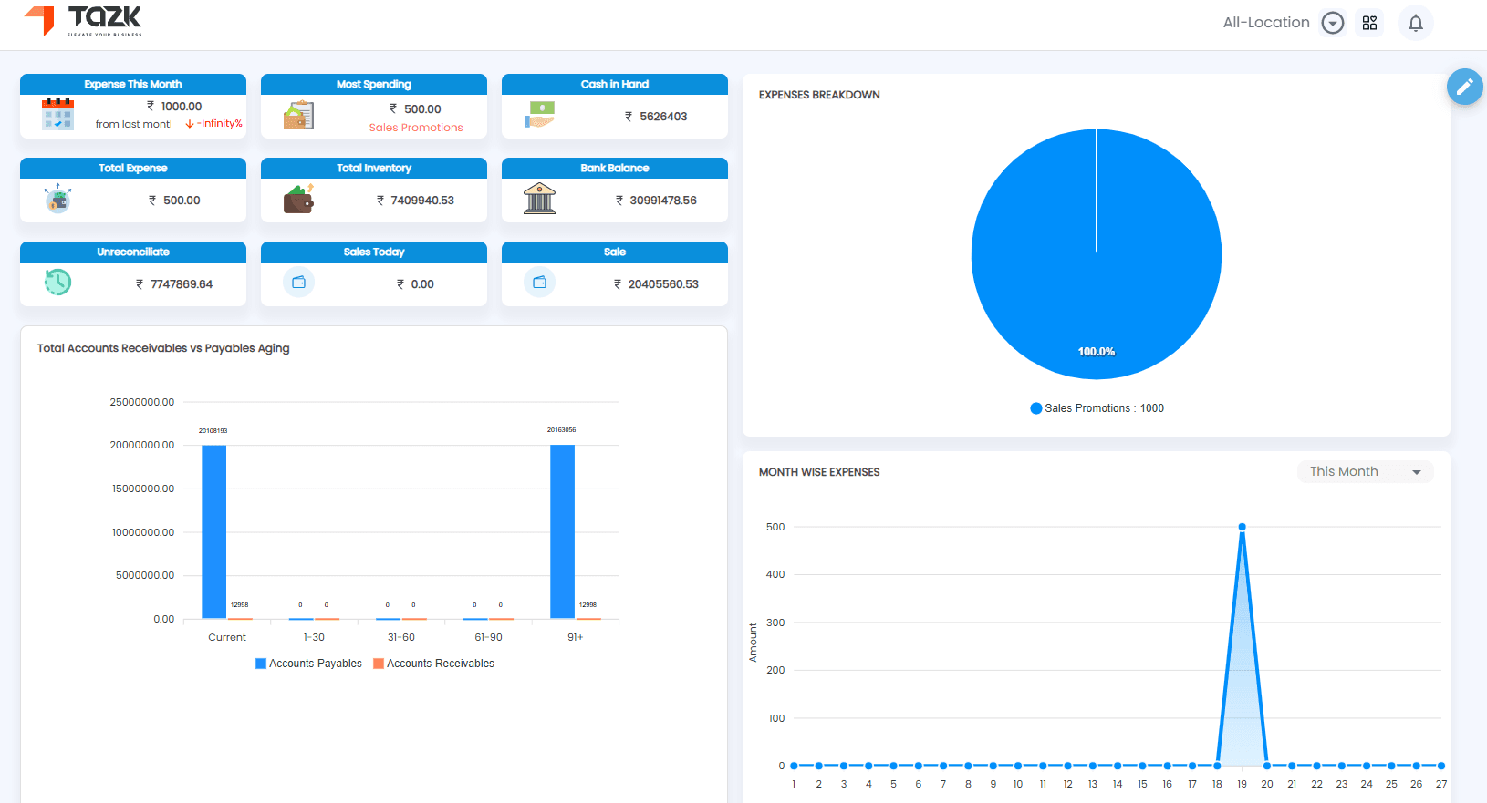Toggle Sales Promotions pie legend

click(1097, 408)
